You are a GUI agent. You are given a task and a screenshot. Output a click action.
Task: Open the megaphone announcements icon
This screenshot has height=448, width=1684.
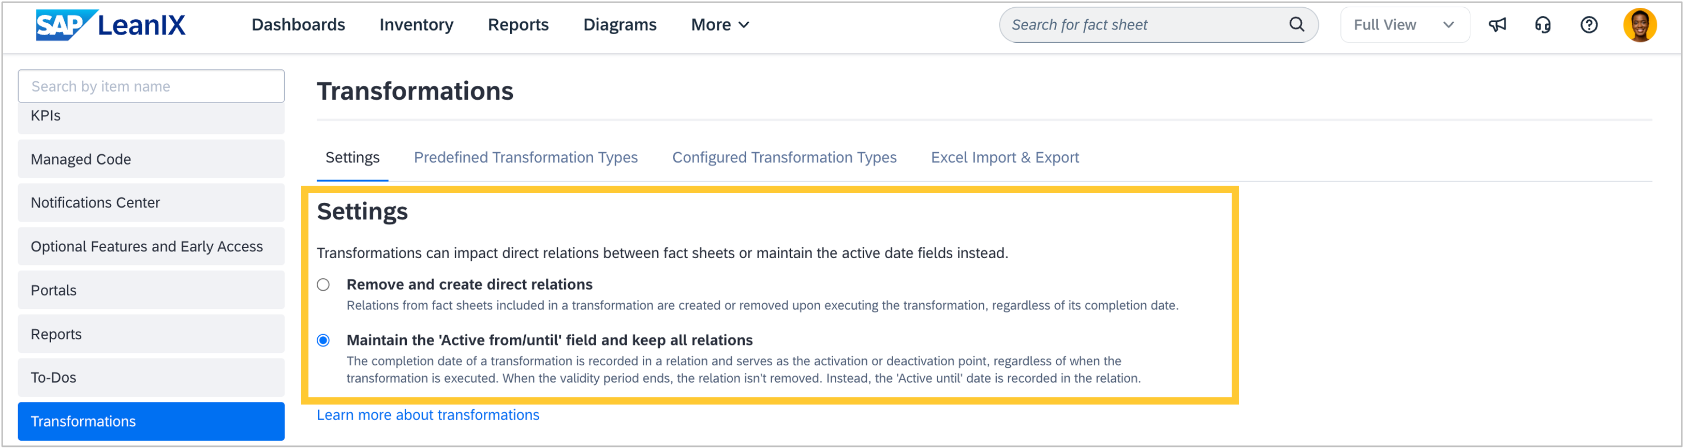pos(1497,25)
